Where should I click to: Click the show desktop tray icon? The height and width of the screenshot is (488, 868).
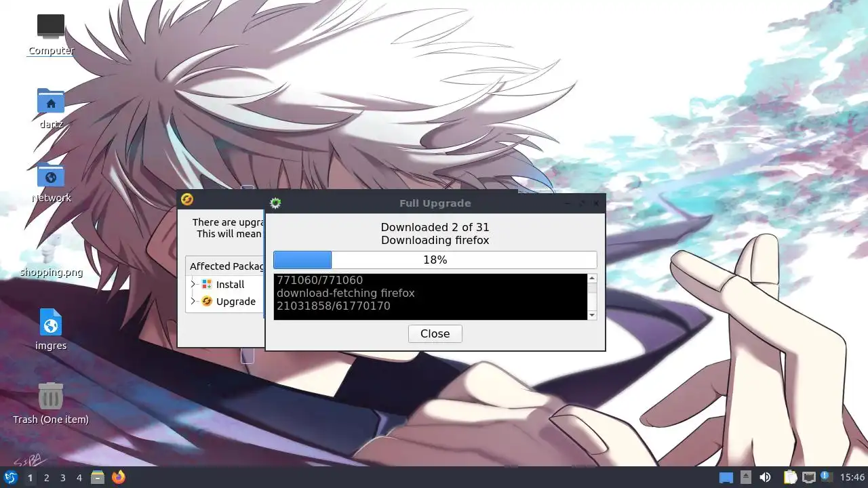[726, 478]
